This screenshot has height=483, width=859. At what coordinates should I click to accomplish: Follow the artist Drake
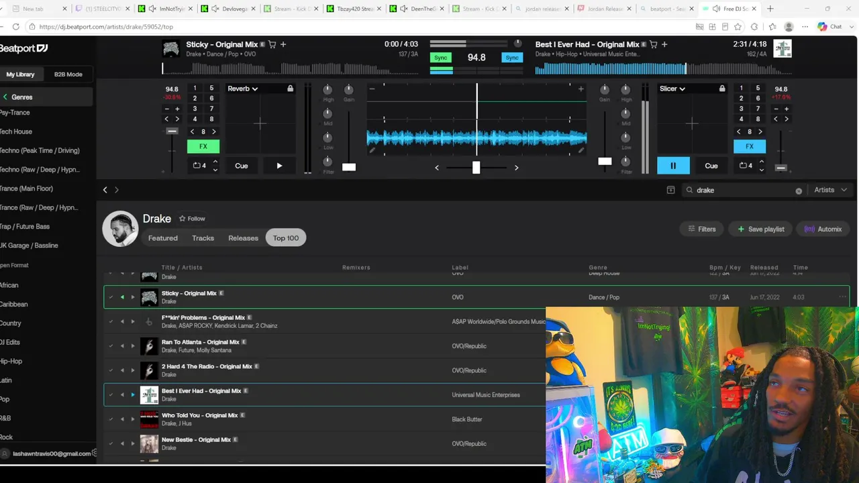click(x=192, y=219)
